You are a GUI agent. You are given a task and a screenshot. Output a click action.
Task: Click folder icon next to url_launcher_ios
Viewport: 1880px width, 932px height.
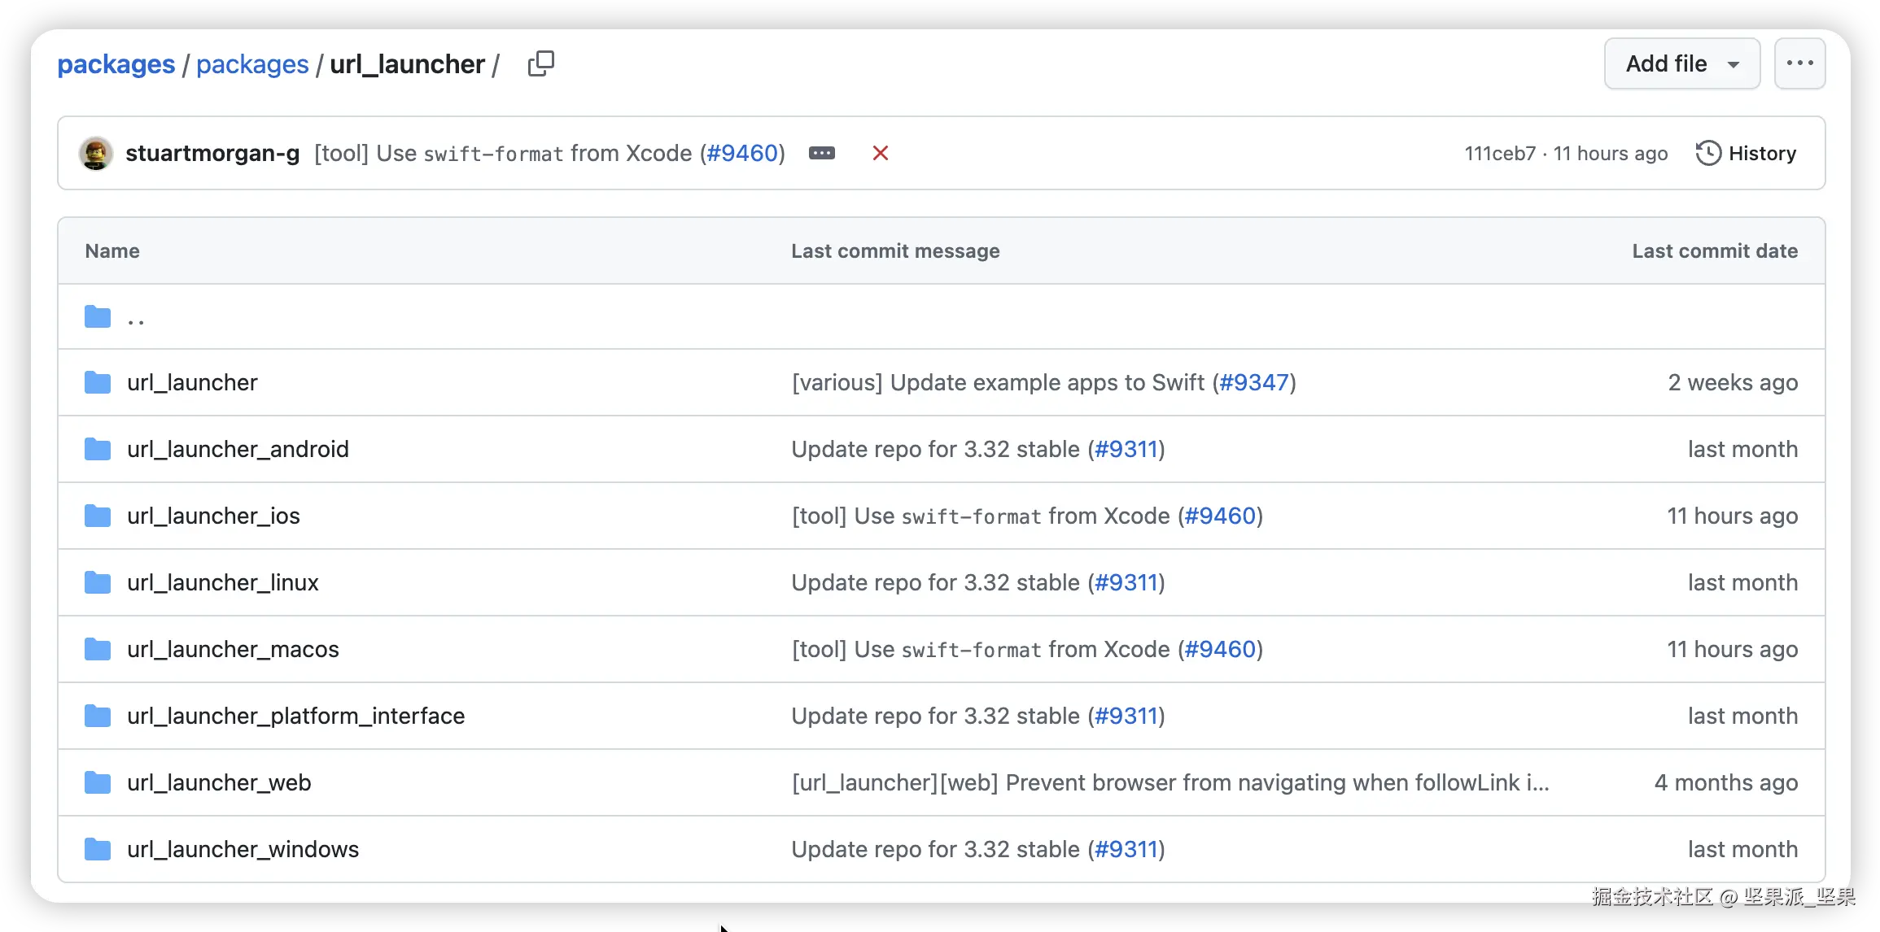[98, 516]
